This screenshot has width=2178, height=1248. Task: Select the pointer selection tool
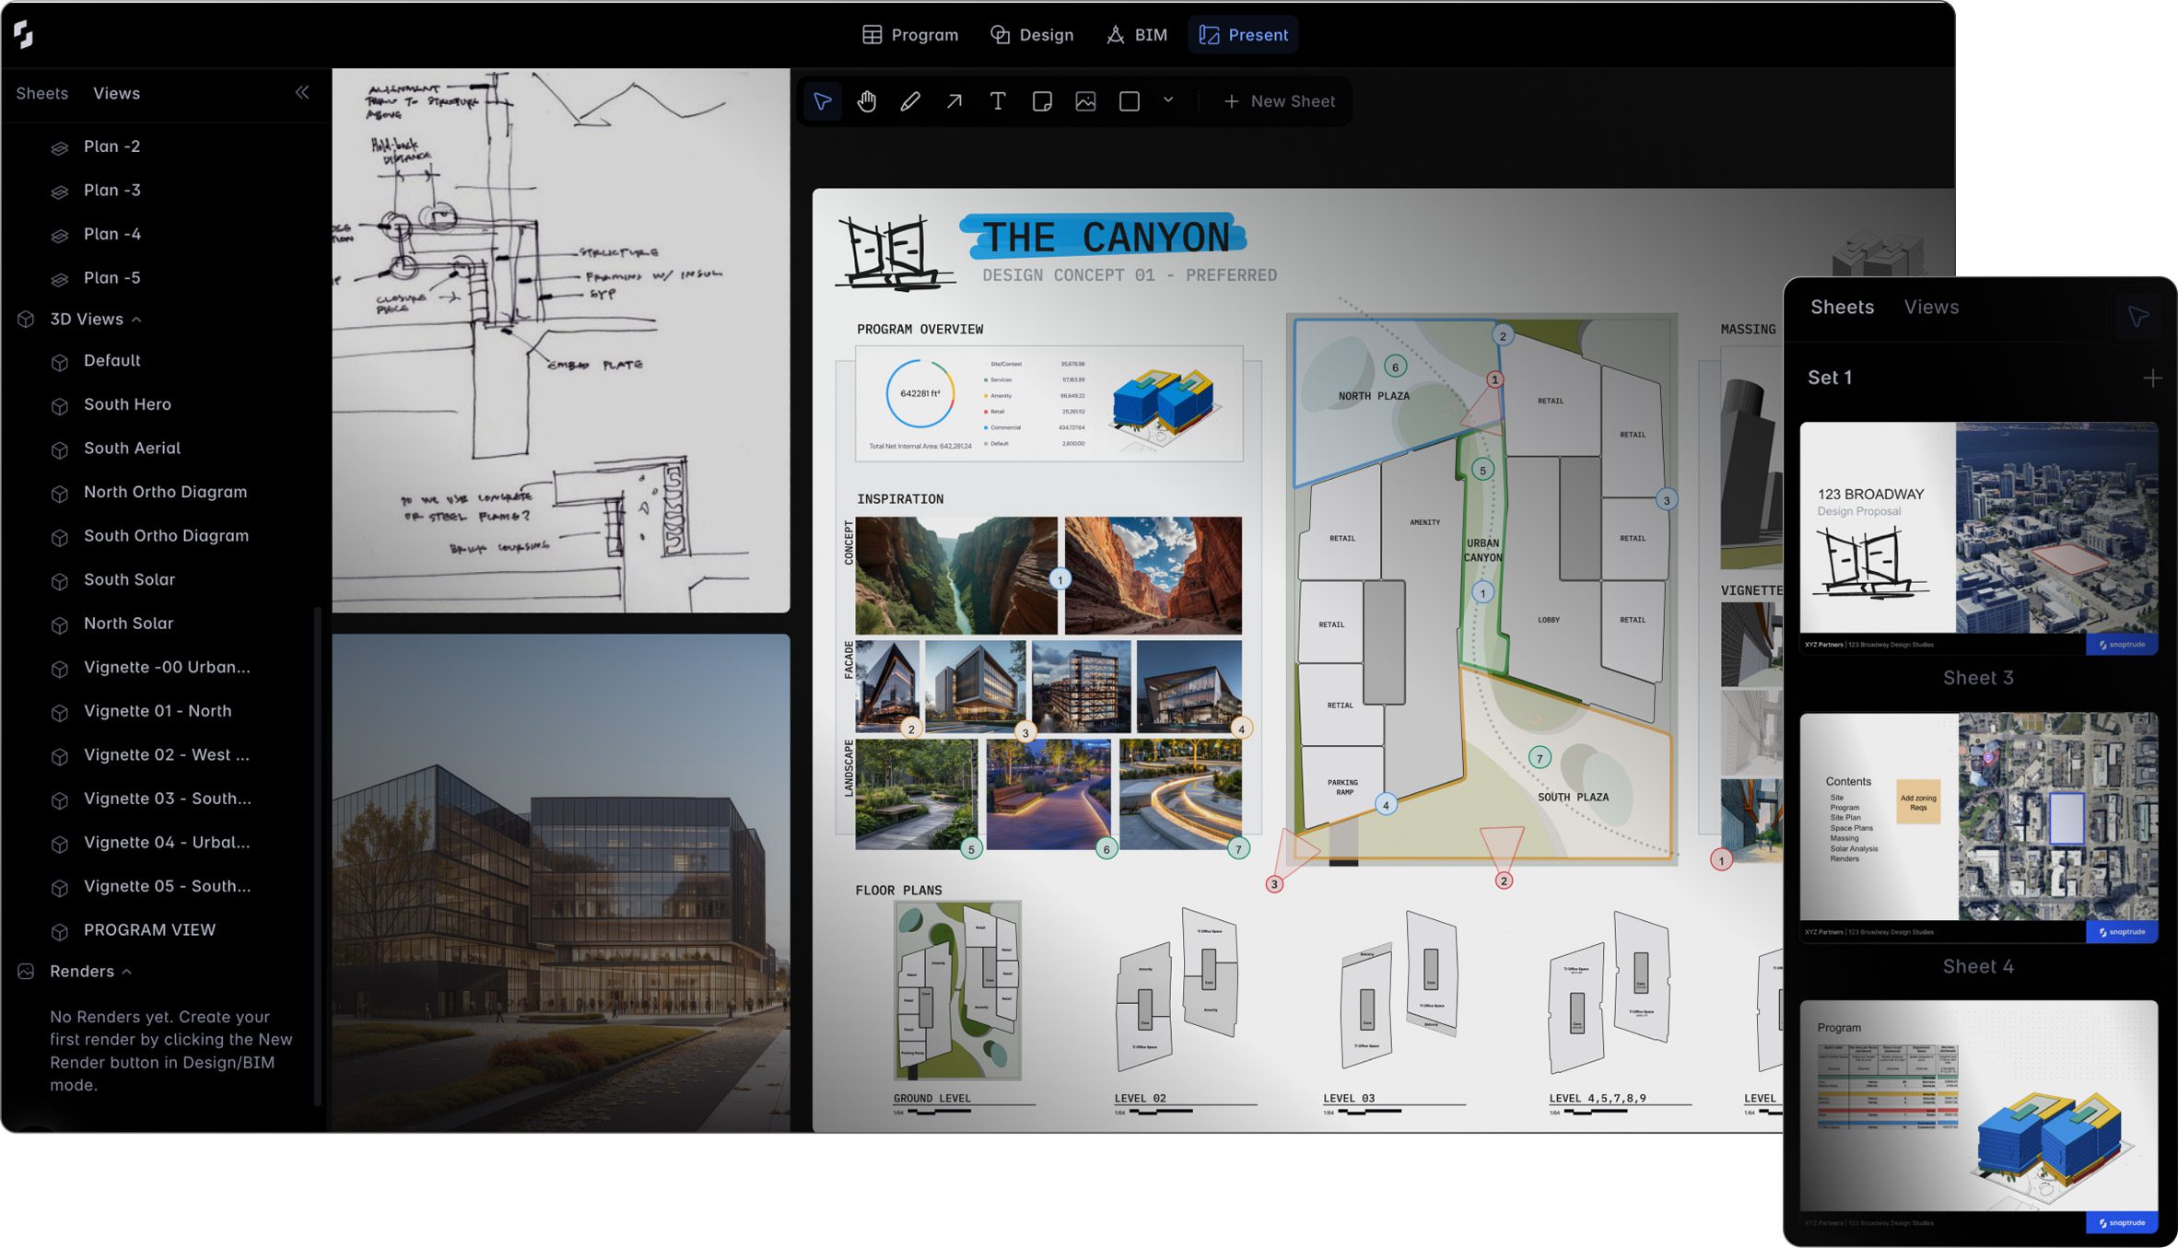[x=822, y=101]
